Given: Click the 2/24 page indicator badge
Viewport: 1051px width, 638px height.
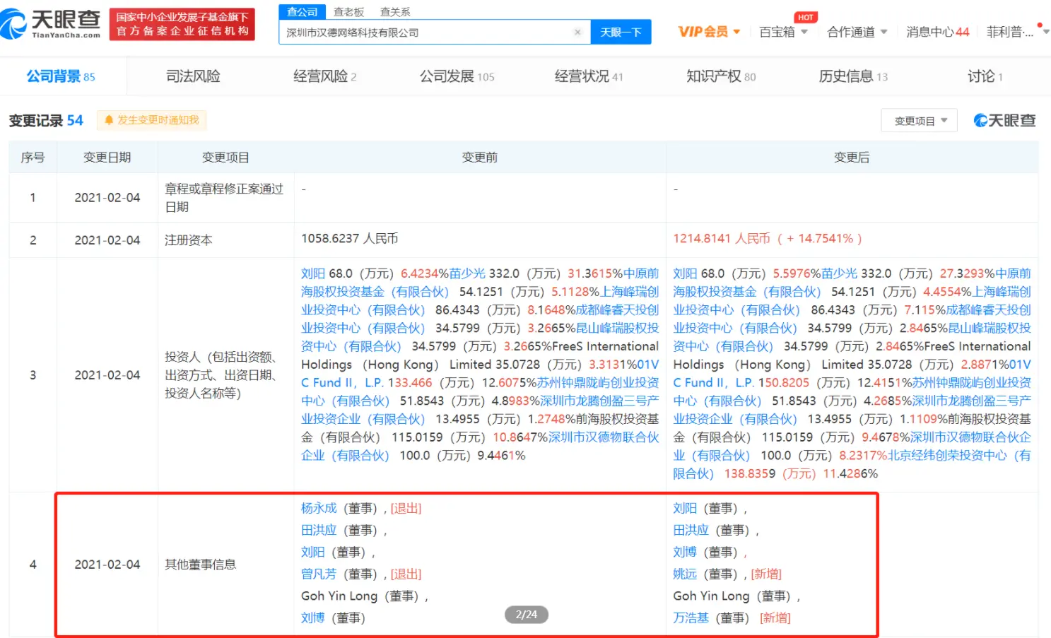Looking at the screenshot, I should 527,615.
